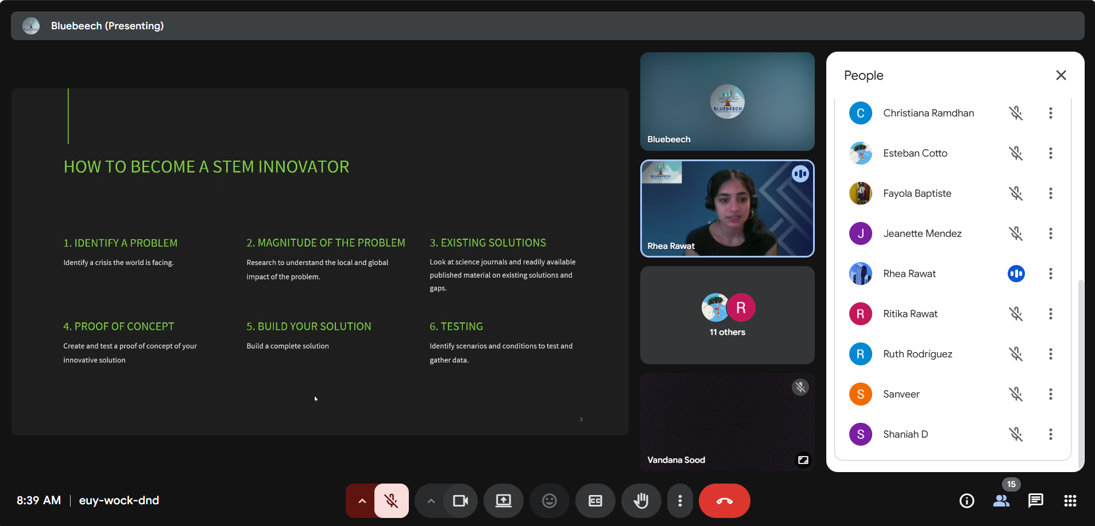Open the activities grid icon
The height and width of the screenshot is (526, 1095).
coord(1070,501)
